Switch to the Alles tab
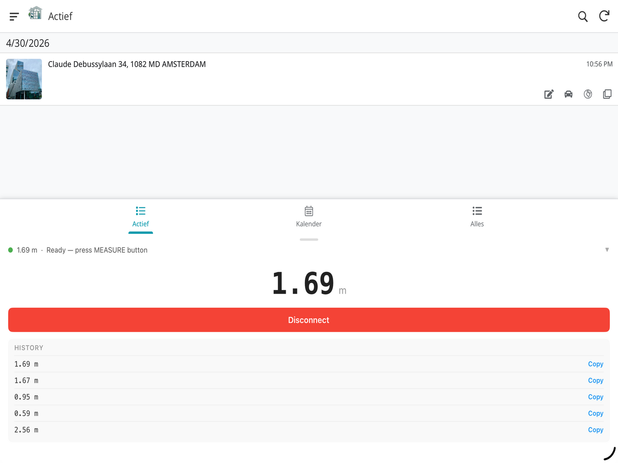The image size is (618, 463). pos(477,217)
